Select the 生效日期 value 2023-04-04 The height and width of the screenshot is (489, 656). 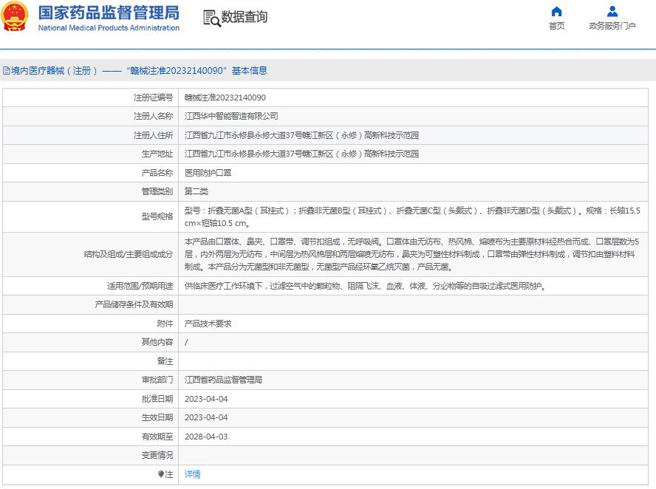click(206, 417)
